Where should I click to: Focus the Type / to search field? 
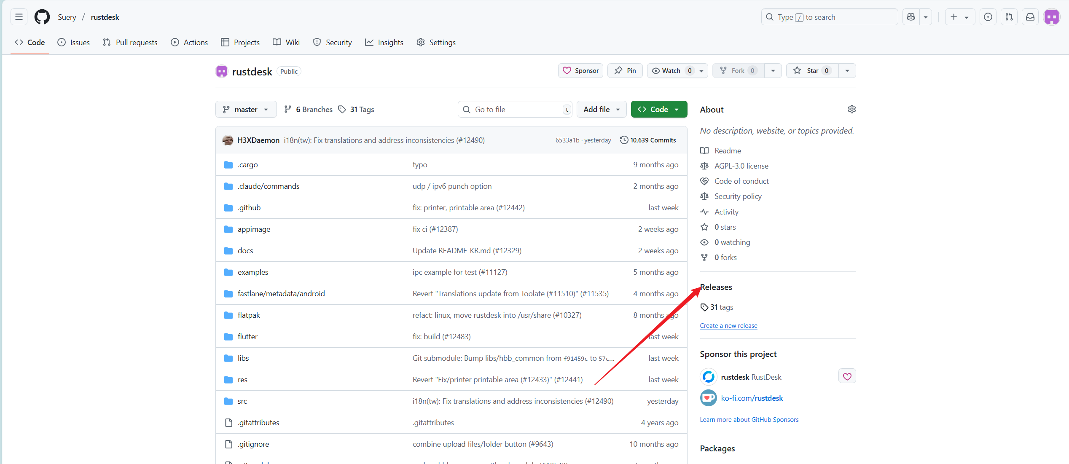tap(829, 17)
